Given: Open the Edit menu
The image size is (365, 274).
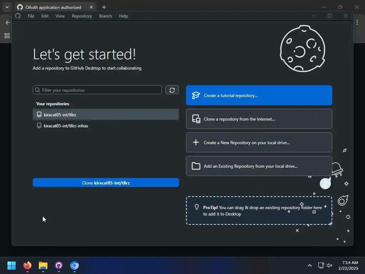Looking at the screenshot, I should [45, 16].
